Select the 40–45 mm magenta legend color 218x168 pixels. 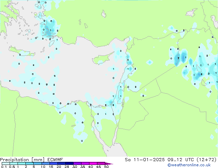tap(93, 164)
